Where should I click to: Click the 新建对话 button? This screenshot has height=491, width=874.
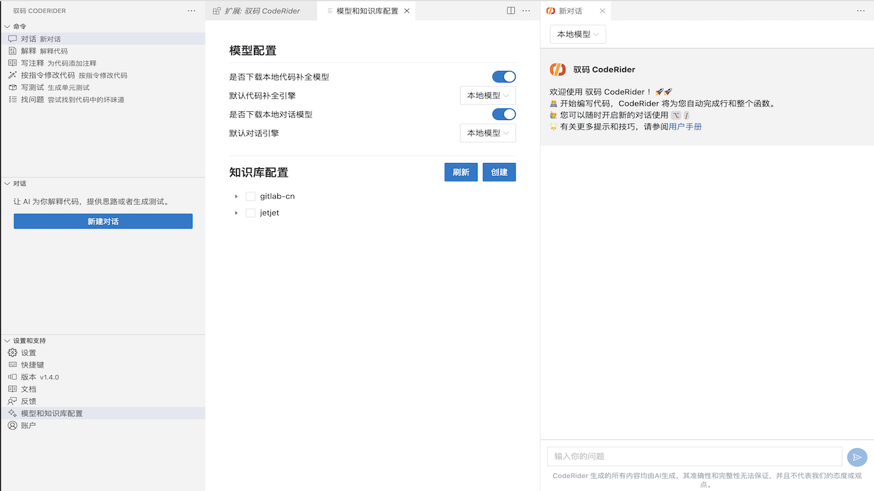[103, 221]
